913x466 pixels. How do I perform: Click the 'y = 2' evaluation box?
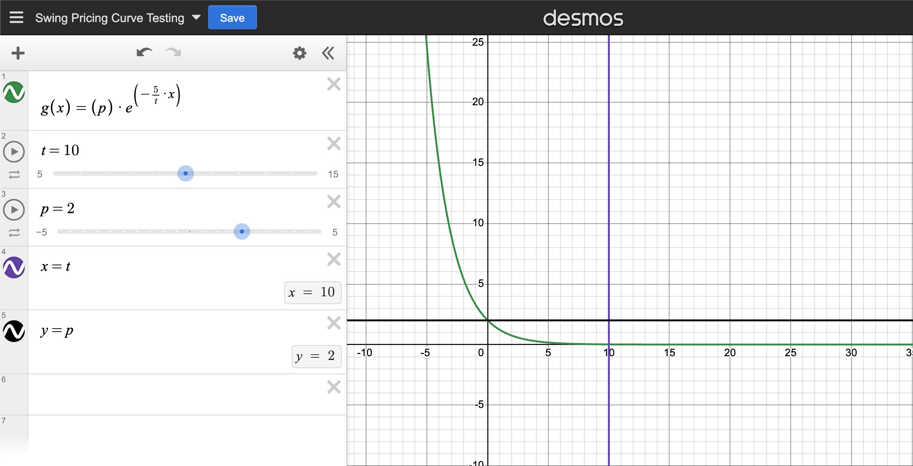point(317,356)
